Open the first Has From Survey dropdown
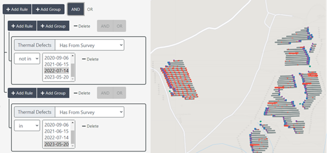 pos(90,45)
